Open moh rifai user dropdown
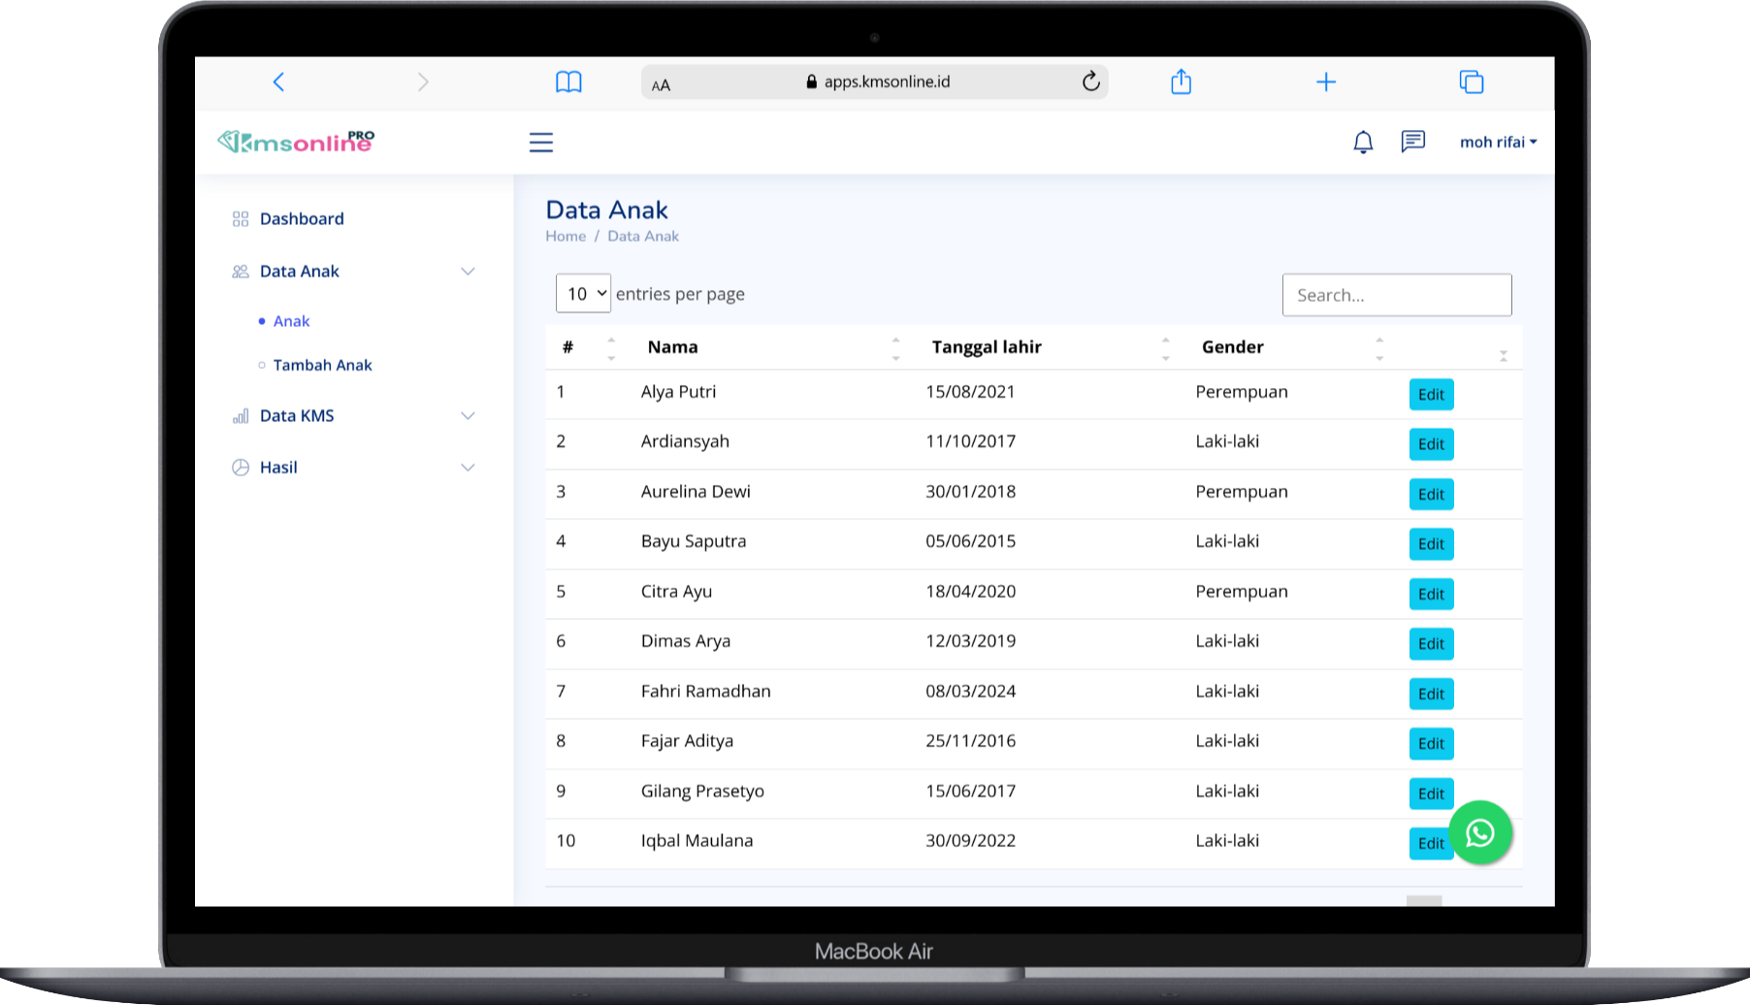Screen dimensions: 1750x1005 coord(1498,143)
